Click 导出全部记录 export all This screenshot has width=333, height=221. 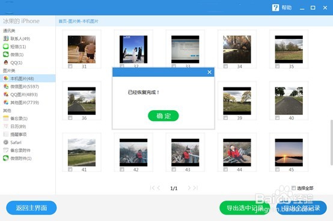click(x=301, y=208)
